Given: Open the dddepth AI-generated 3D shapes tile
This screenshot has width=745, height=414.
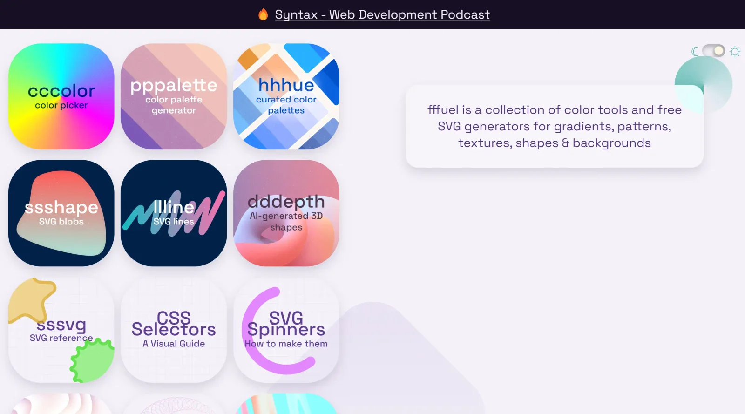Looking at the screenshot, I should click(x=286, y=213).
